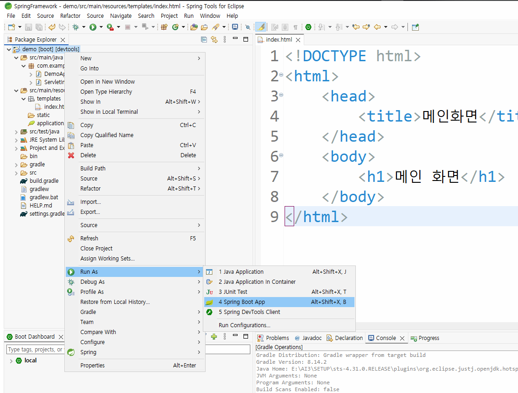
Task: Click the green Run toolbar icon
Action: click(93, 27)
